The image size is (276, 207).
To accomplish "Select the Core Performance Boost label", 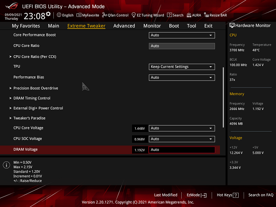I will click(34, 35).
